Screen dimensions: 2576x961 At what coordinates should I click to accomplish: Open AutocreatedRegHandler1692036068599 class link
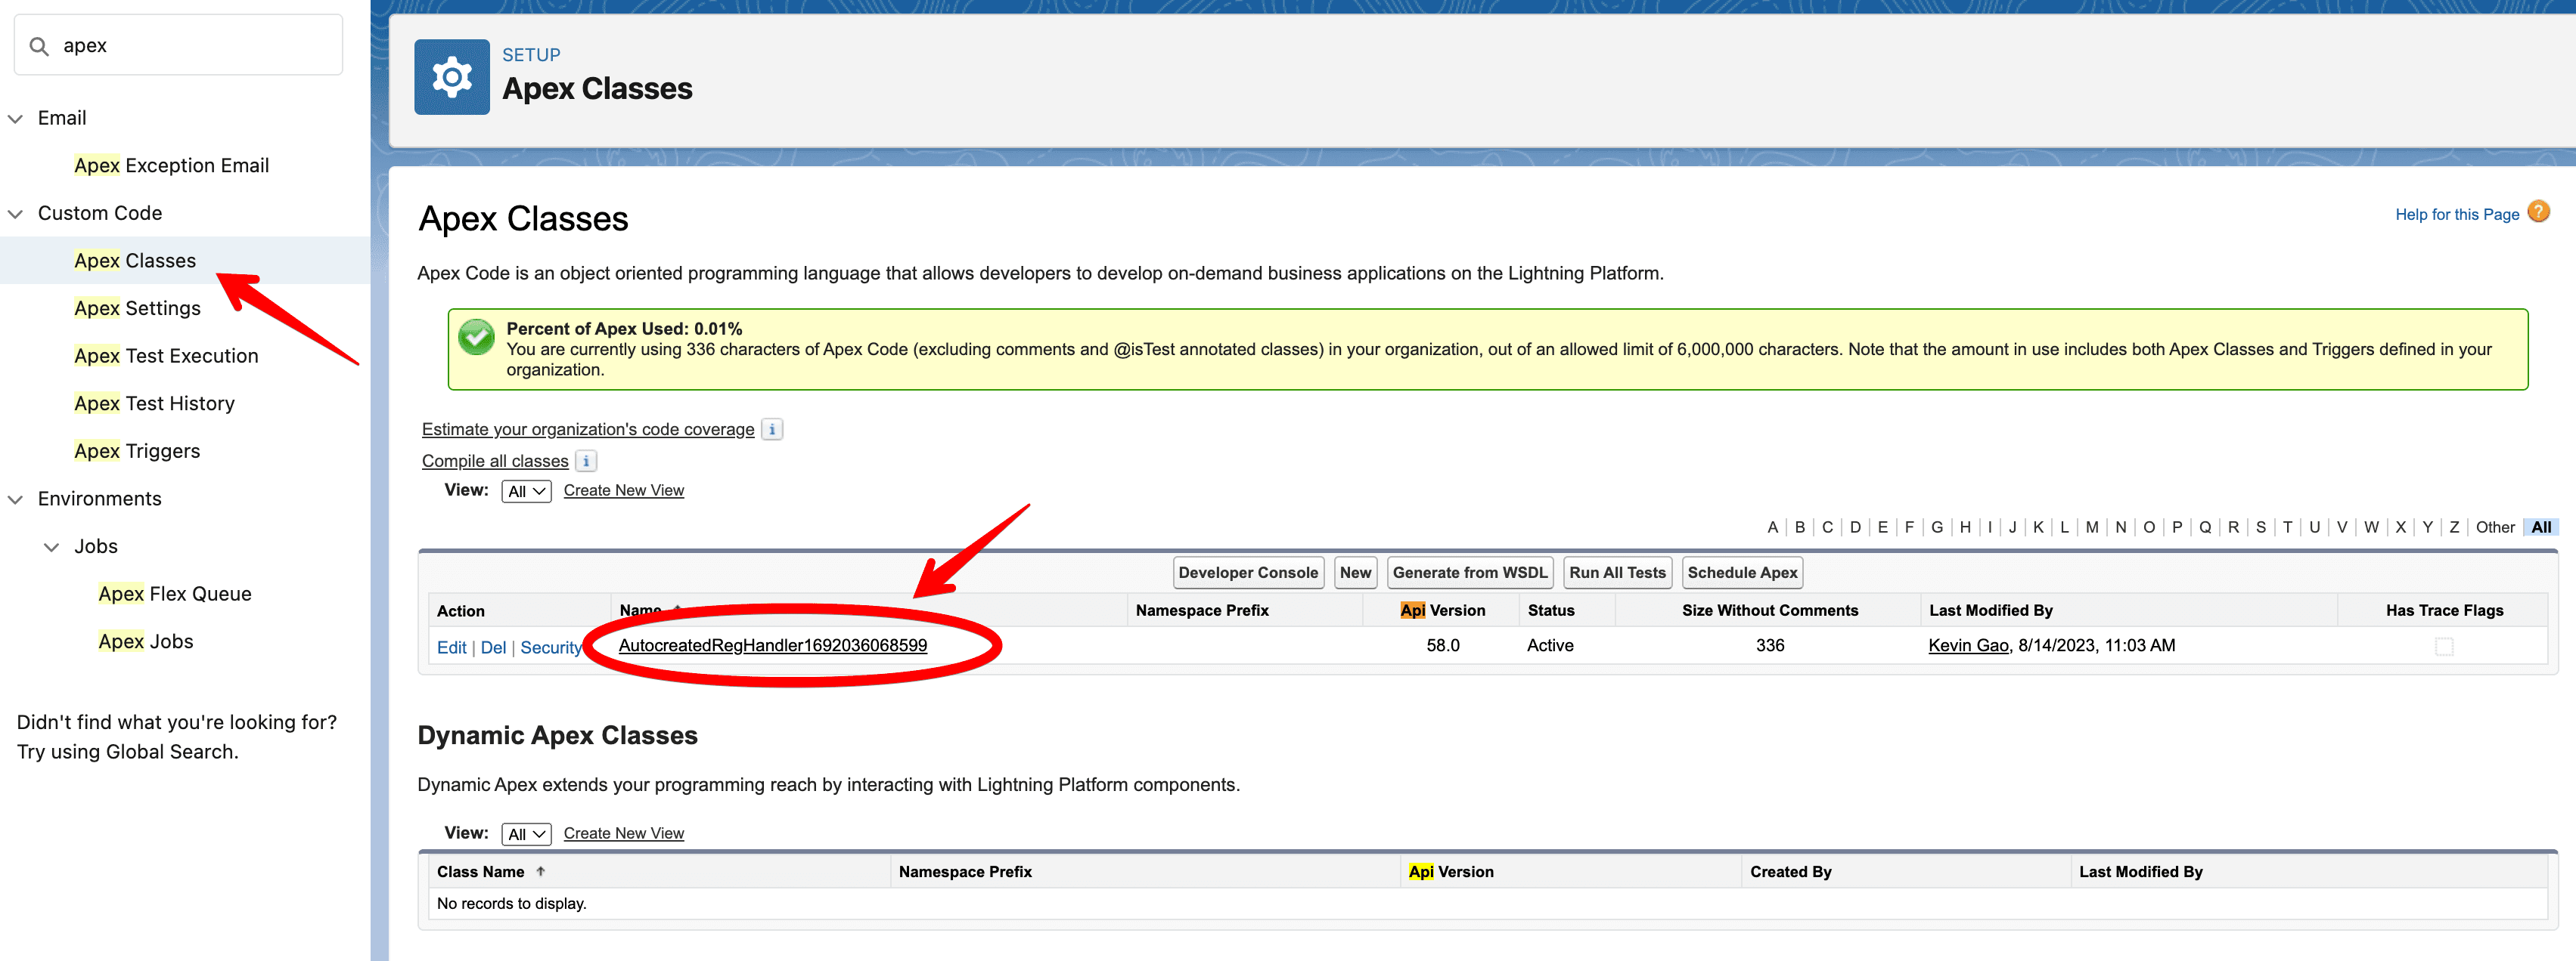[x=772, y=645]
